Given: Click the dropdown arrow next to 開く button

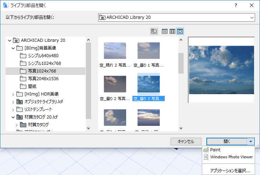Looking at the screenshot, I should pos(251,142).
